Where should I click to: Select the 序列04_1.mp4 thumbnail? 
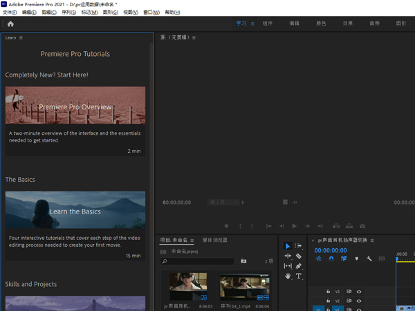(245, 288)
